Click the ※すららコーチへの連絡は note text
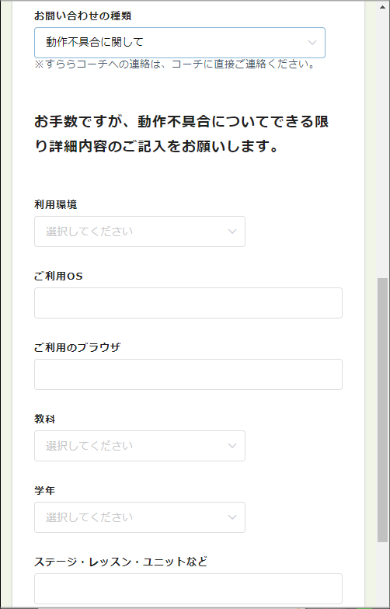Viewport: 390px width, 609px height. (x=174, y=64)
